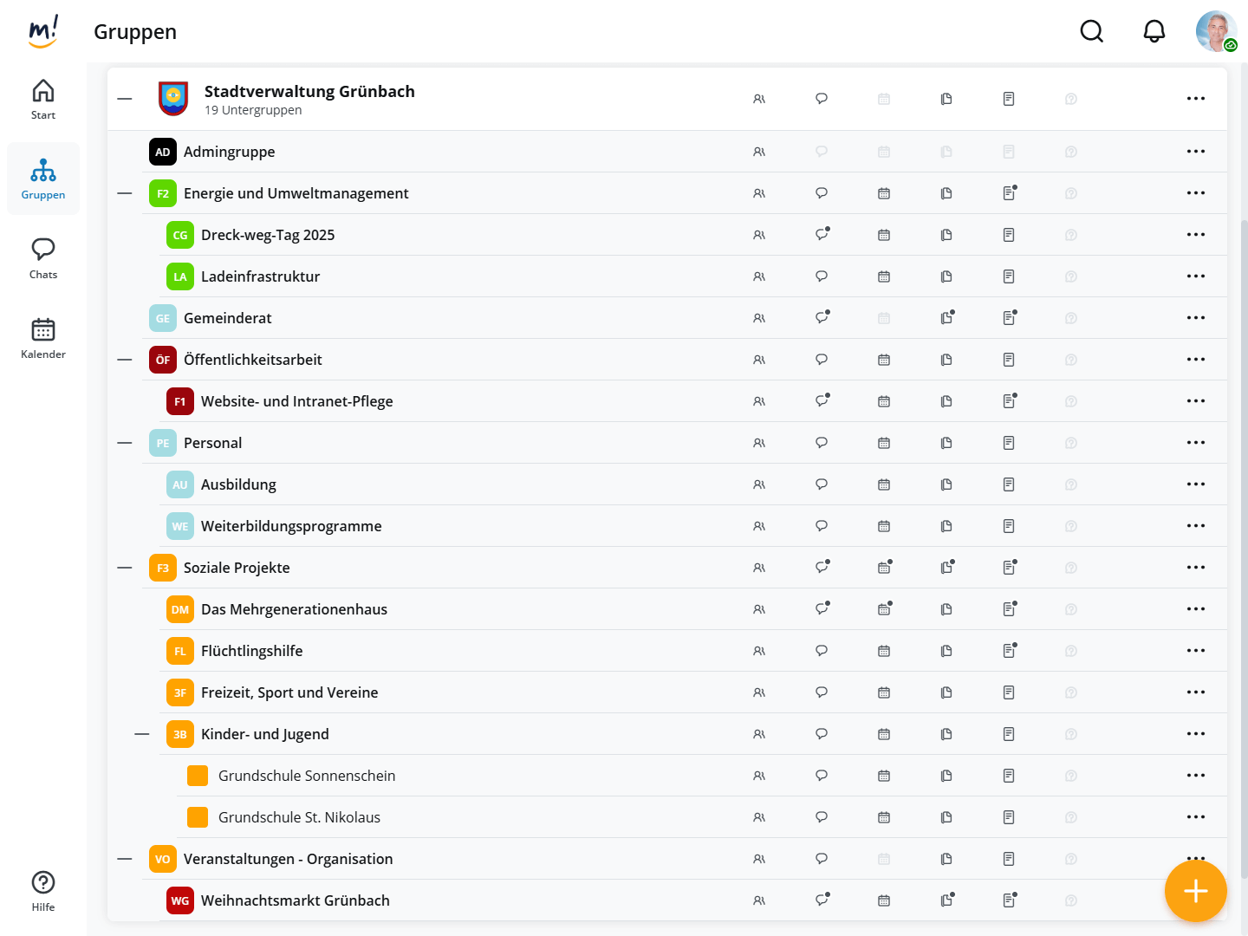
Task: Open notes of Website- und Intranet-Pflege
Action: coord(1009,401)
